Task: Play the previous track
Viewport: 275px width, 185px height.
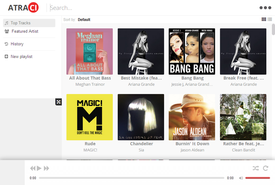Action: tap(33, 168)
